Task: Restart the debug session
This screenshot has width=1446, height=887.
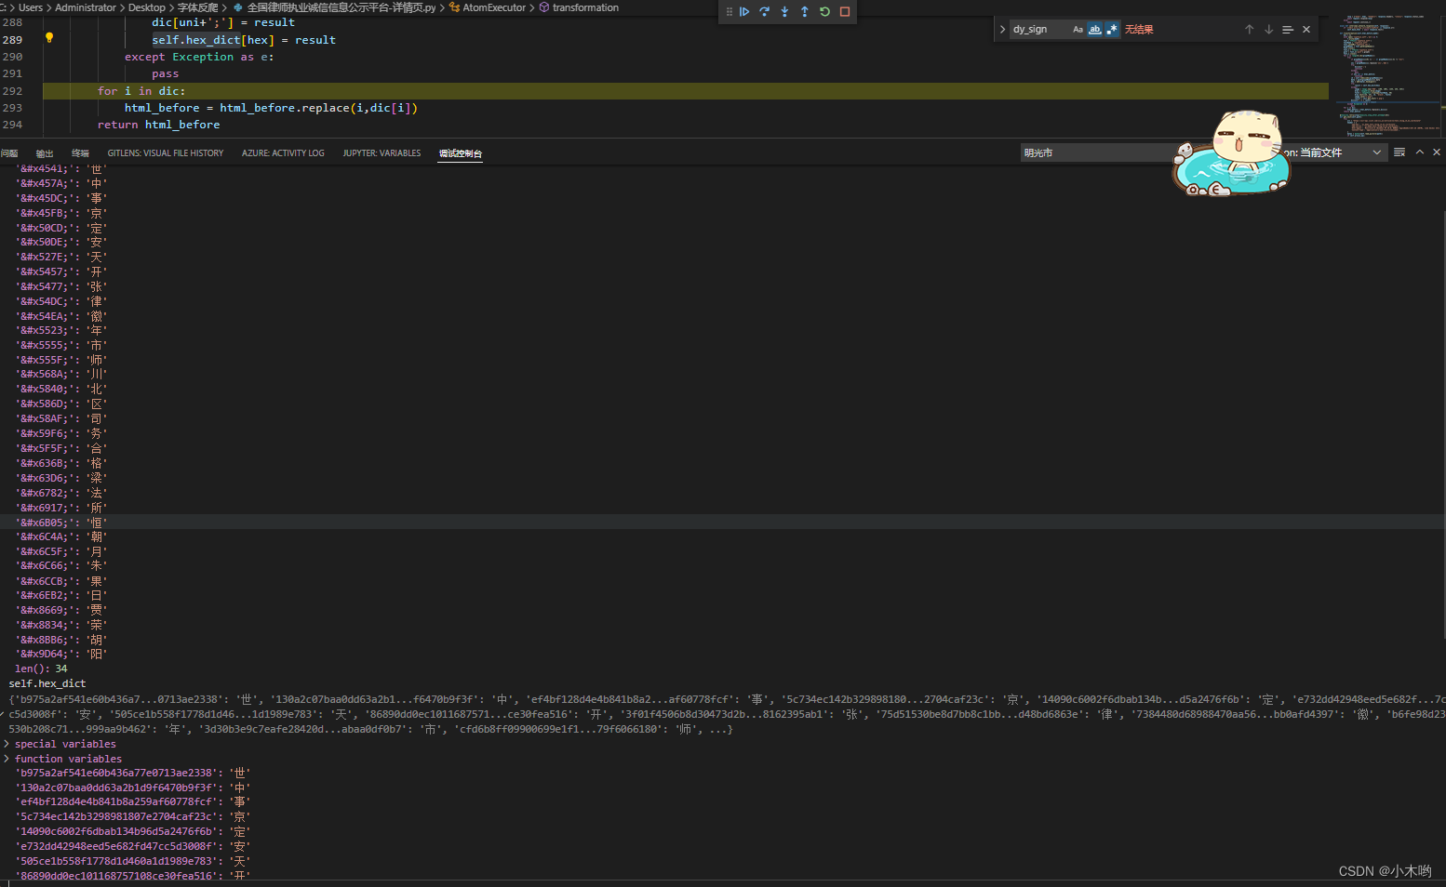Action: pos(824,12)
